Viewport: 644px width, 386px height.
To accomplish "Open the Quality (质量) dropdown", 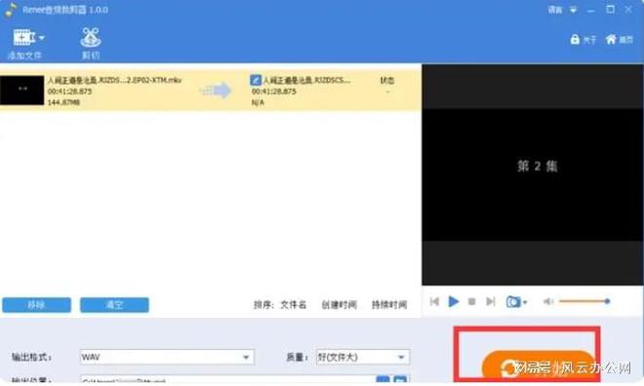I will point(363,357).
